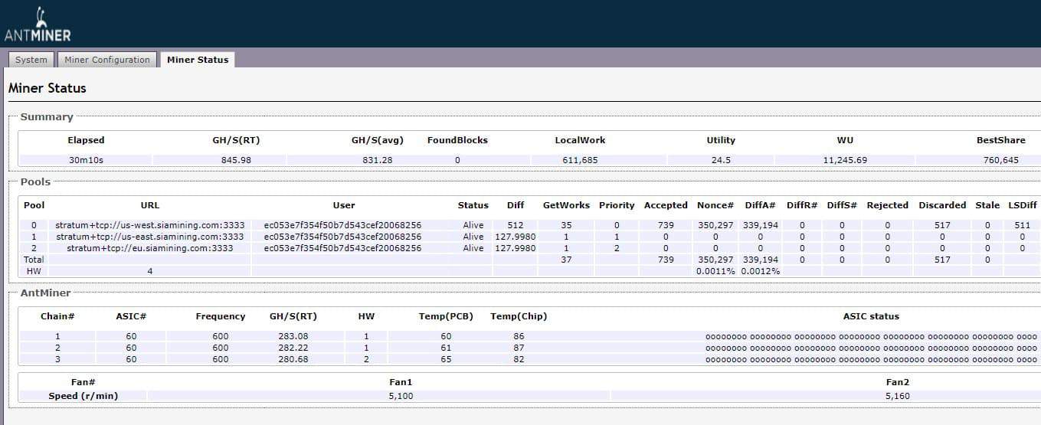
Task: Click the Nonce# value 350,297 in pool 0 row
Action: [x=715, y=225]
